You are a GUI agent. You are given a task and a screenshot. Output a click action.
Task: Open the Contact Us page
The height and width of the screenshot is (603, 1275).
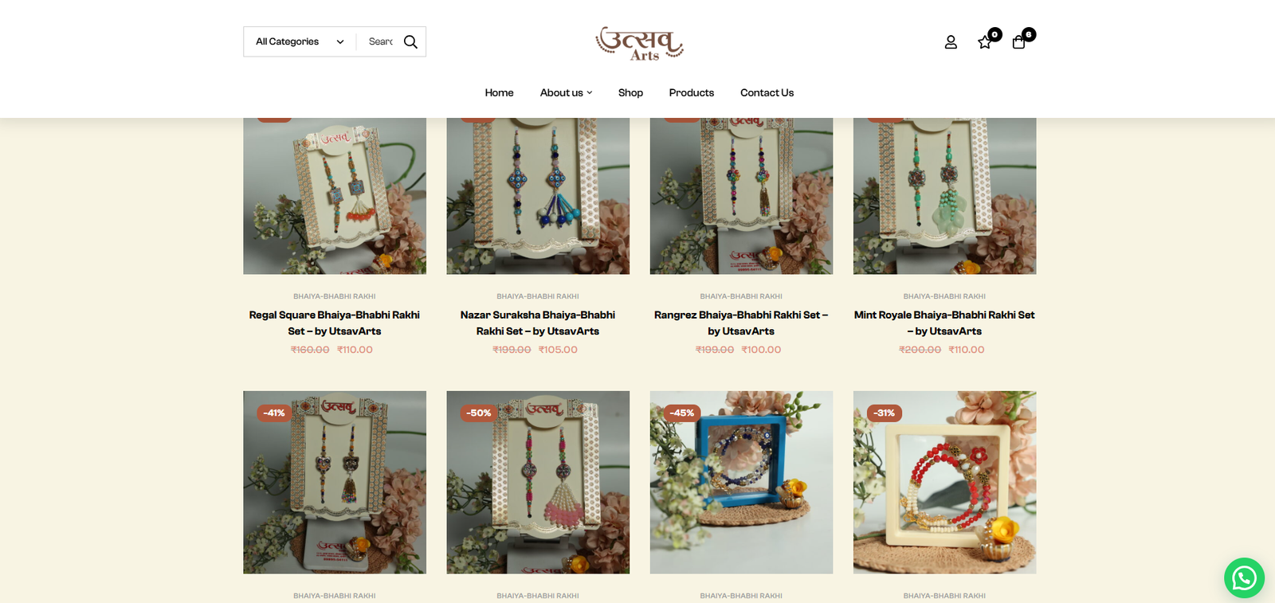767,92
